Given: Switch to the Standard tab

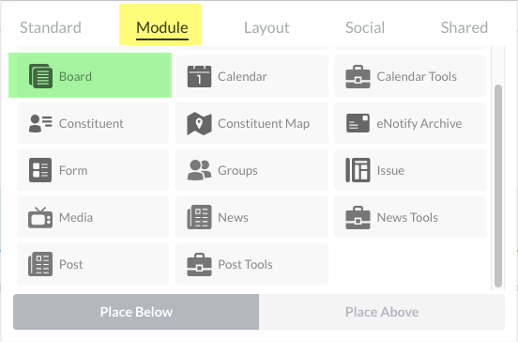Looking at the screenshot, I should click(x=51, y=27).
